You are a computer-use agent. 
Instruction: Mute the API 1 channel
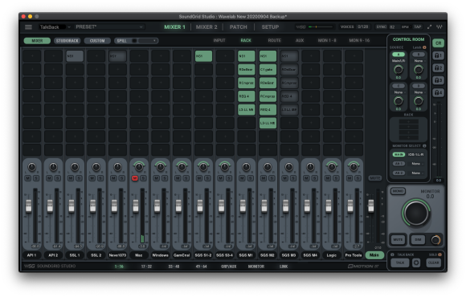point(28,178)
